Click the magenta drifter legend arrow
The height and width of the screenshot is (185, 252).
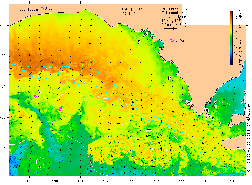pyautogui.click(x=172, y=41)
